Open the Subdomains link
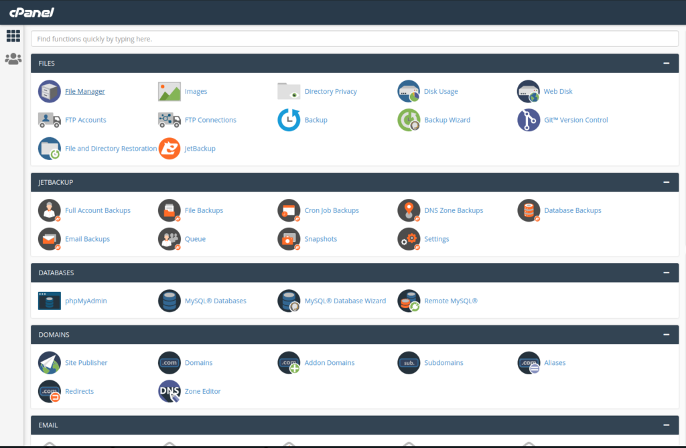Viewport: 686px width, 448px height. pyautogui.click(x=443, y=363)
